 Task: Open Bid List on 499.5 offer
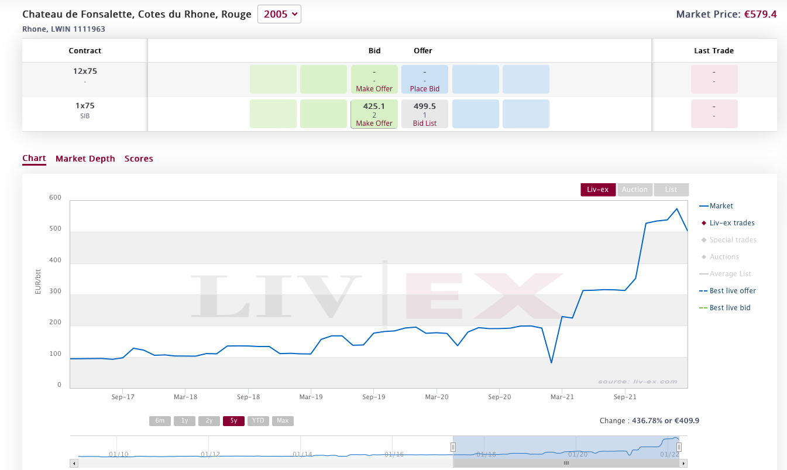(425, 123)
